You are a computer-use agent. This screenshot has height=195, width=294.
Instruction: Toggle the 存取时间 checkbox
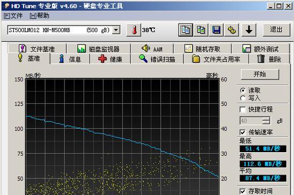(x=242, y=191)
